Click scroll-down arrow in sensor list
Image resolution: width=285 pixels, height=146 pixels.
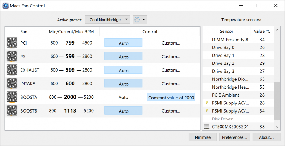(x=277, y=126)
